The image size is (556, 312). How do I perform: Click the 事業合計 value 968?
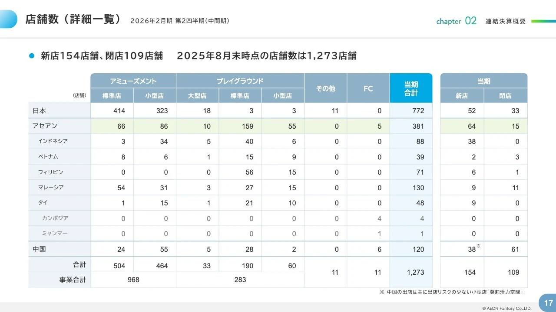click(x=133, y=279)
